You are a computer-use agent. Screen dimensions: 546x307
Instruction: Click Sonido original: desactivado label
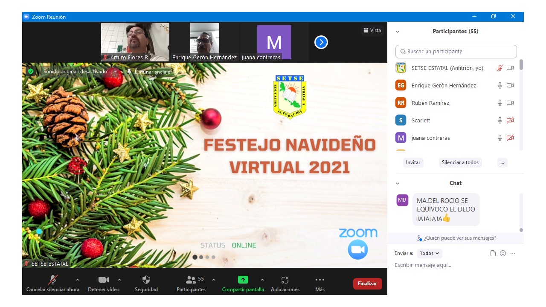coord(75,72)
